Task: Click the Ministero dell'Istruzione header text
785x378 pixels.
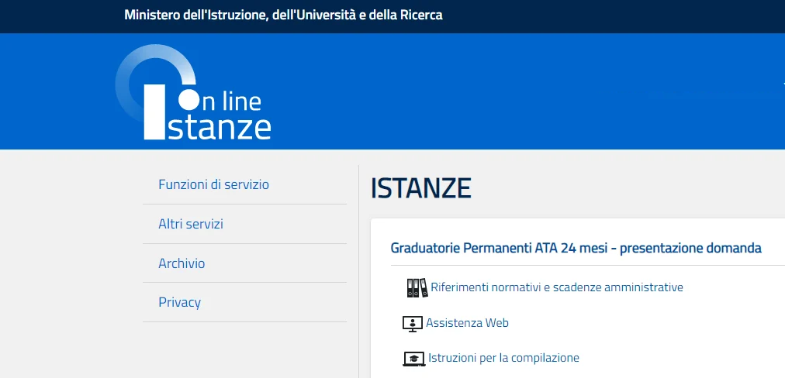Action: [x=283, y=15]
